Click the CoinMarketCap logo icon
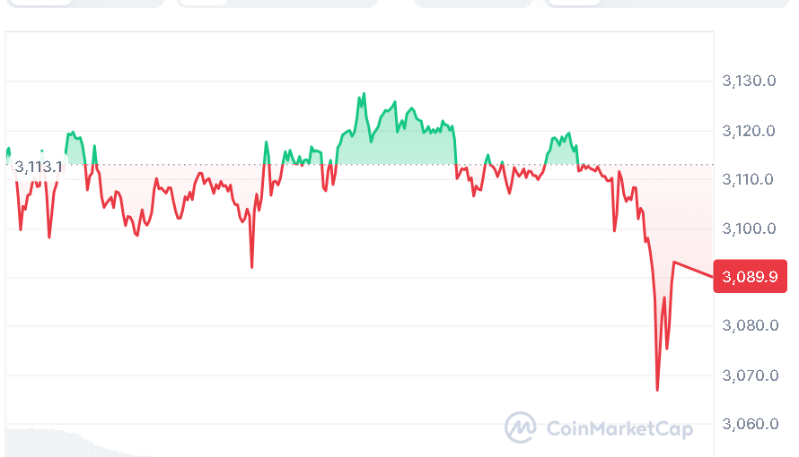Viewport: 799px width, 457px height. click(x=520, y=427)
